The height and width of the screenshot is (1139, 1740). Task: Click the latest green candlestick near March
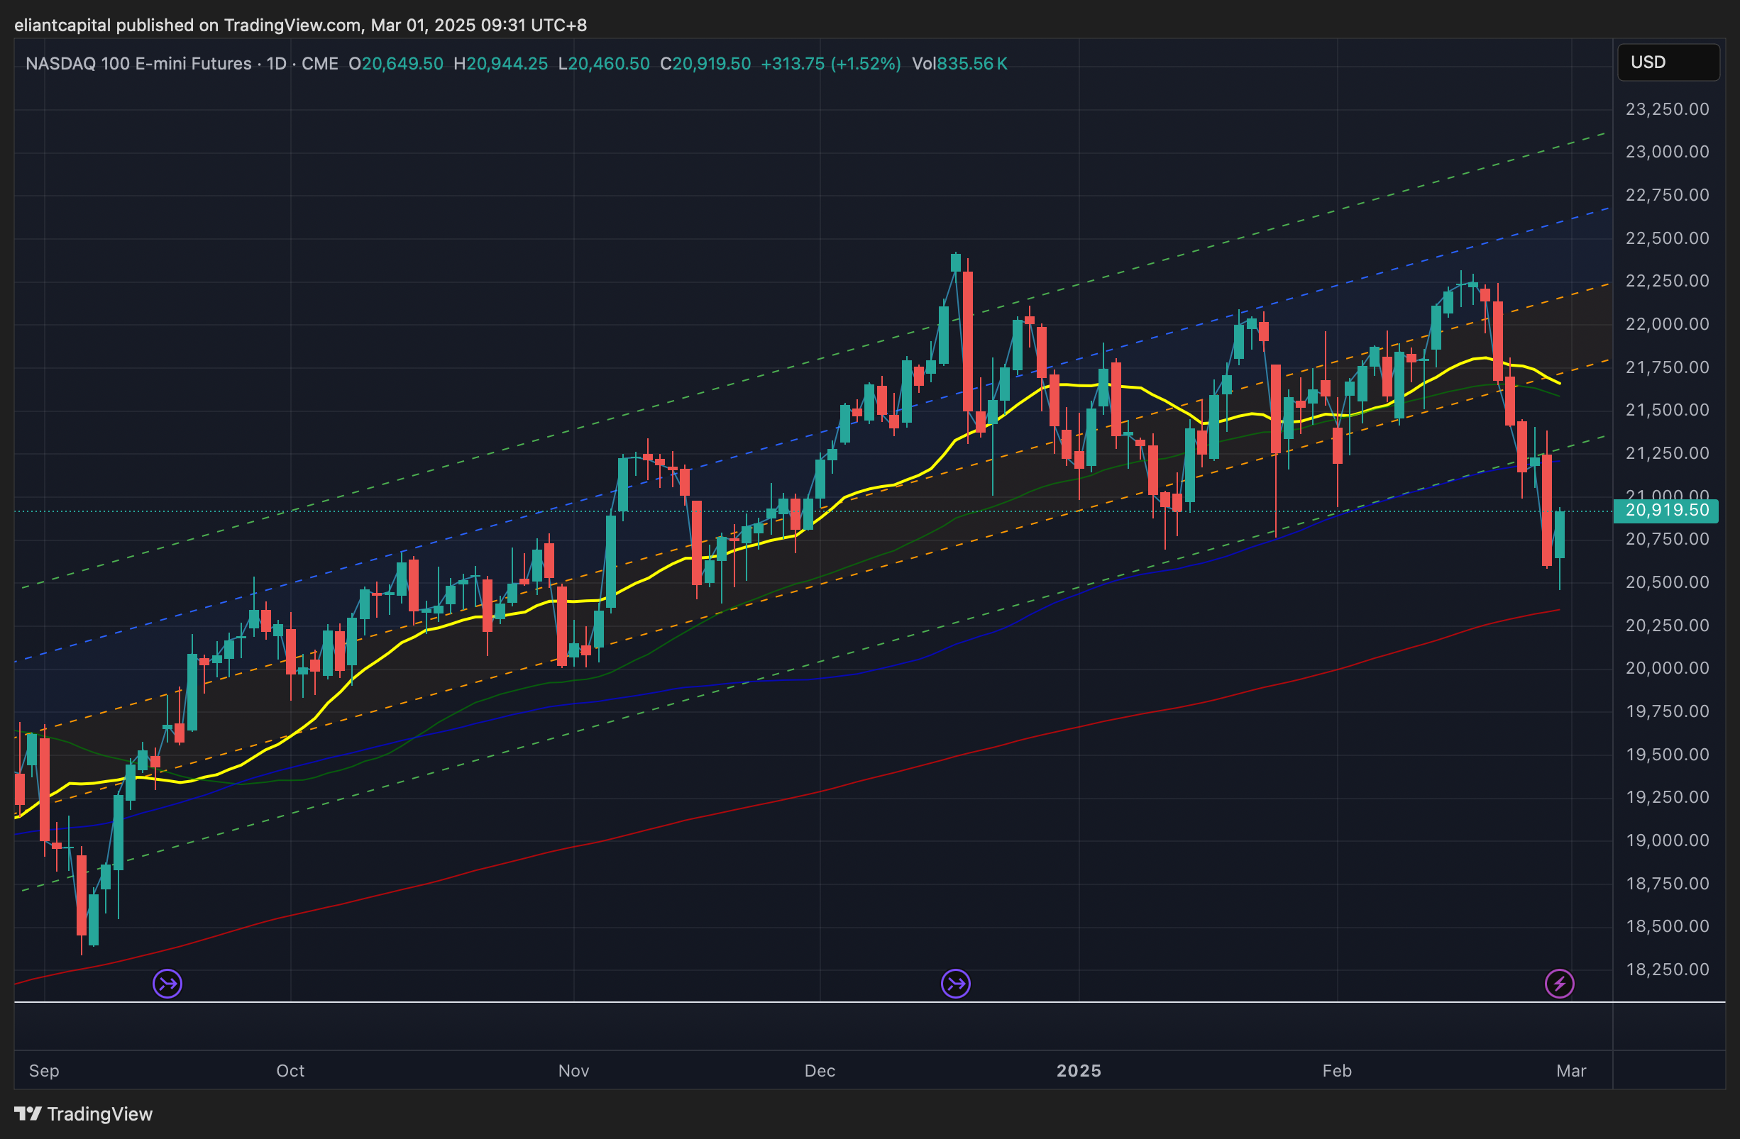(1560, 535)
